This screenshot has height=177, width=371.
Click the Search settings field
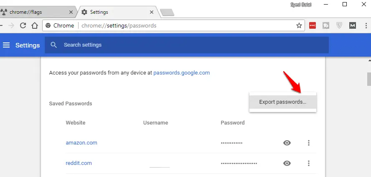[187, 45]
